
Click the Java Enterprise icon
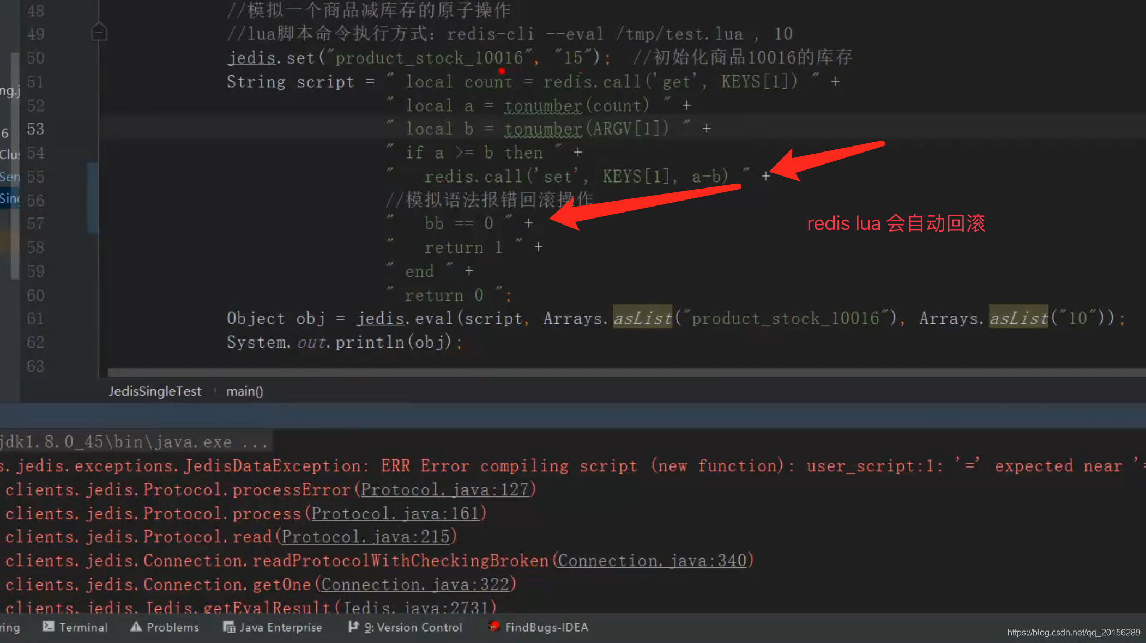click(229, 627)
